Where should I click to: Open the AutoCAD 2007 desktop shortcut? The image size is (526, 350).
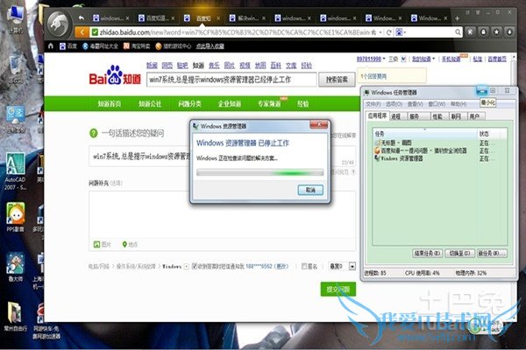coord(15,171)
